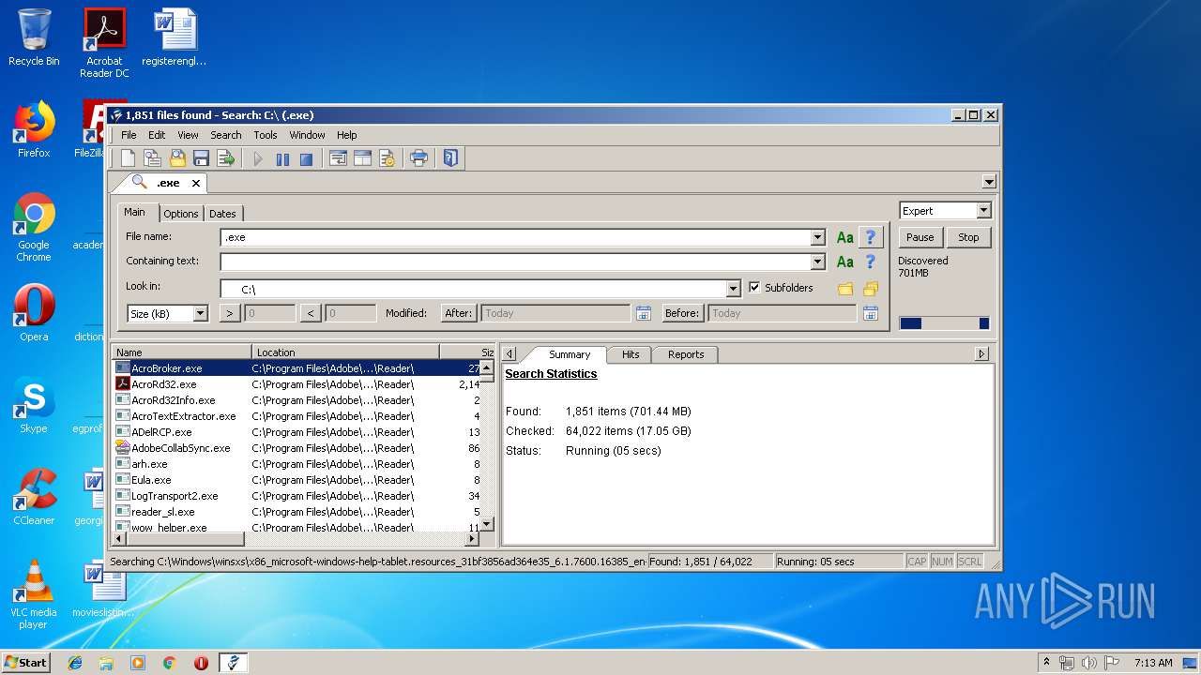
Task: Switch to the Options criteria tab
Action: pyautogui.click(x=181, y=214)
